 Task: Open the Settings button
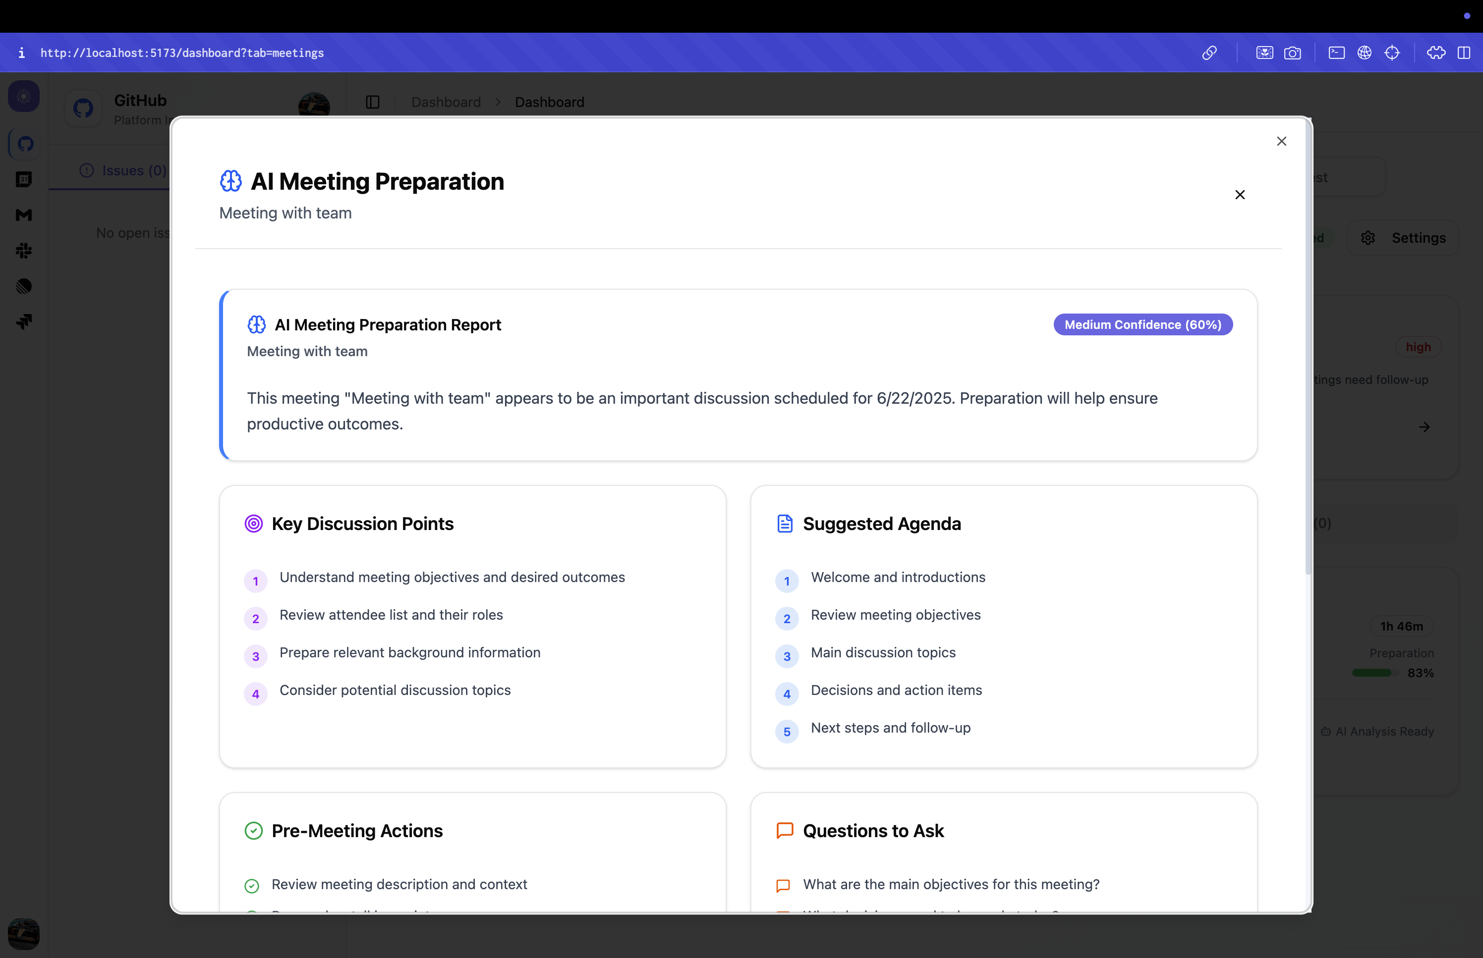1403,238
